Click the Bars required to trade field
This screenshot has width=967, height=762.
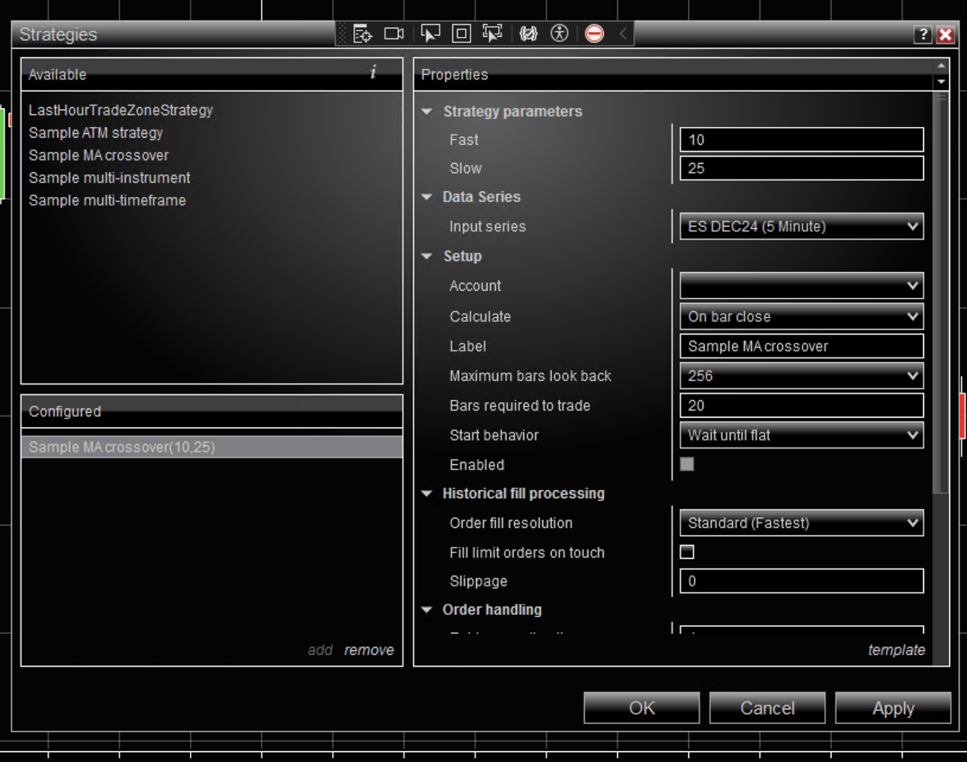801,405
